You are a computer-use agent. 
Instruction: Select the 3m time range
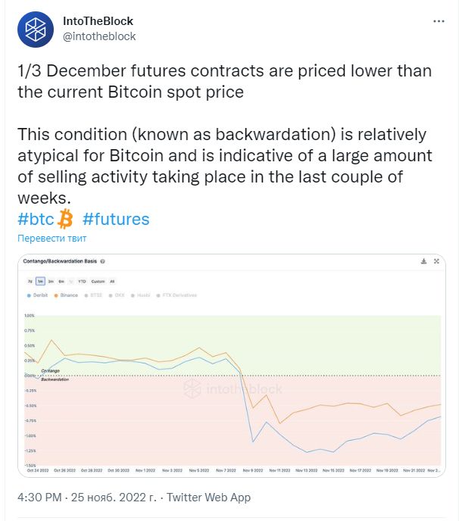coord(51,281)
